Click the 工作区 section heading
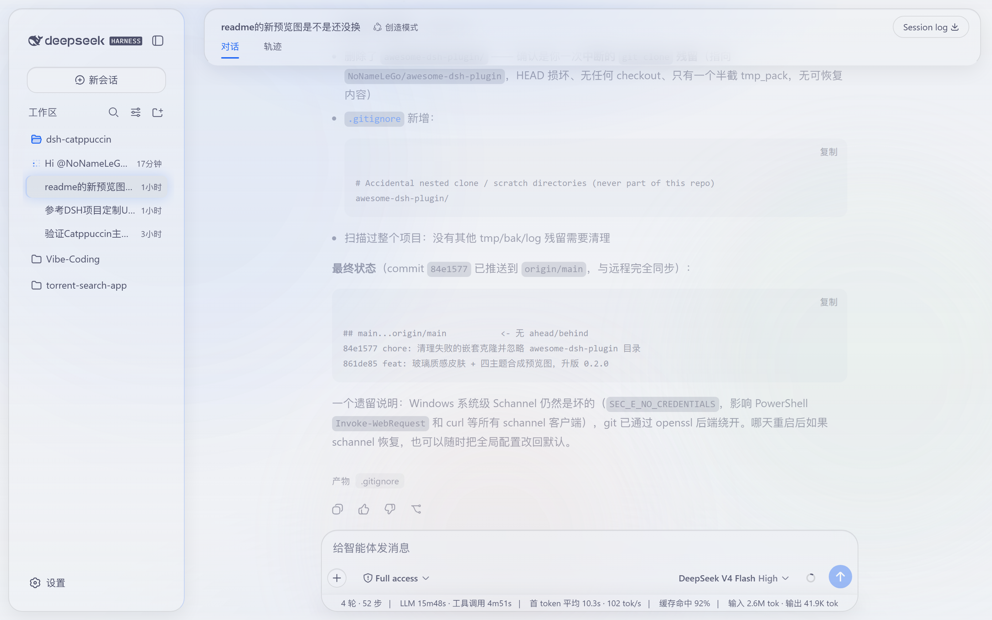 point(43,112)
